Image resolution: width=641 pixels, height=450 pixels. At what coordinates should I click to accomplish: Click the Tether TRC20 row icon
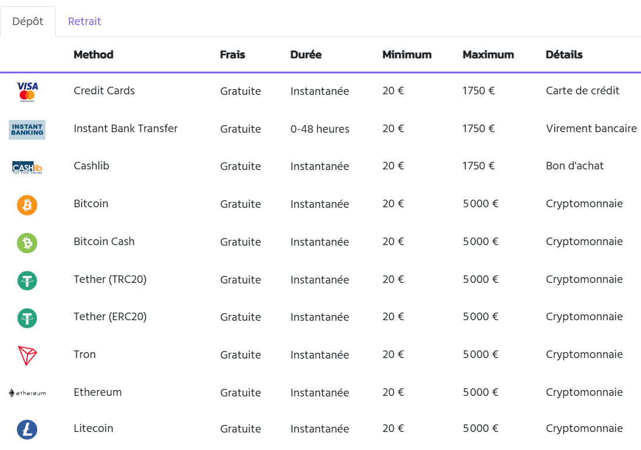tap(27, 281)
